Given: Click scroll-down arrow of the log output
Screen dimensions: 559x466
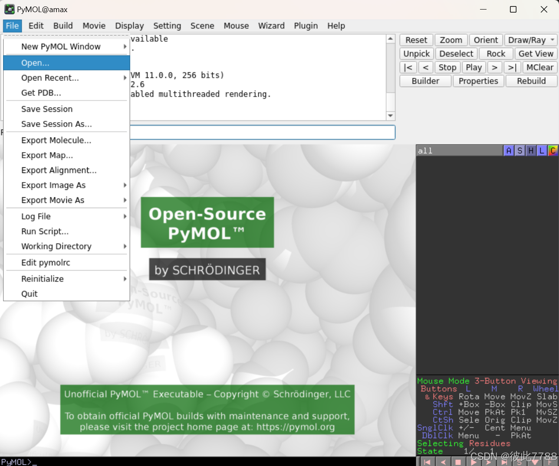Looking at the screenshot, I should click(391, 116).
